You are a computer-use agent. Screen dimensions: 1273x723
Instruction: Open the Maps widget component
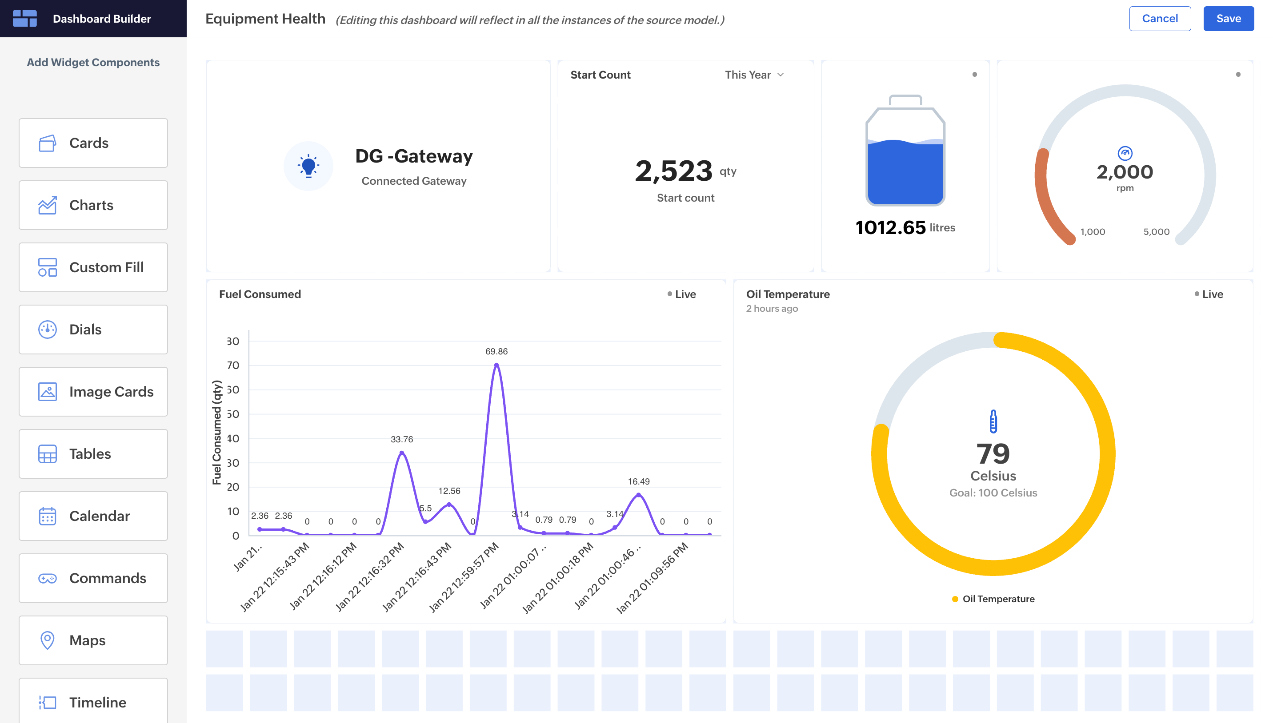coord(93,640)
